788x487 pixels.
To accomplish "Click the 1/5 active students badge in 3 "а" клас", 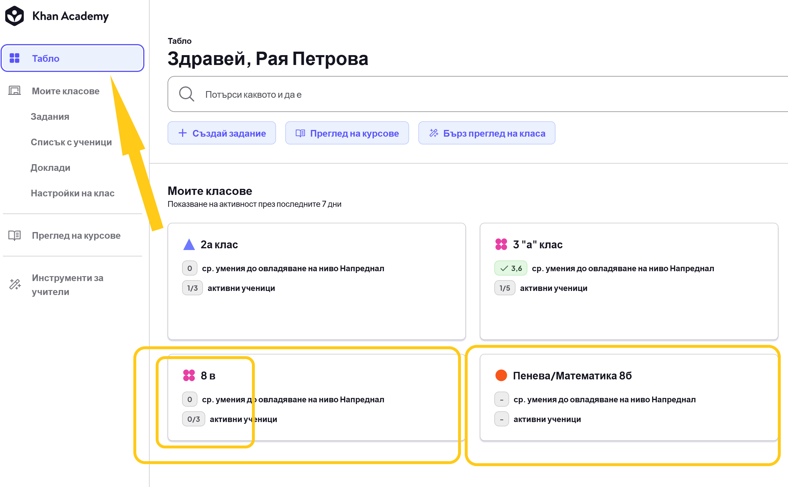I will click(x=505, y=288).
